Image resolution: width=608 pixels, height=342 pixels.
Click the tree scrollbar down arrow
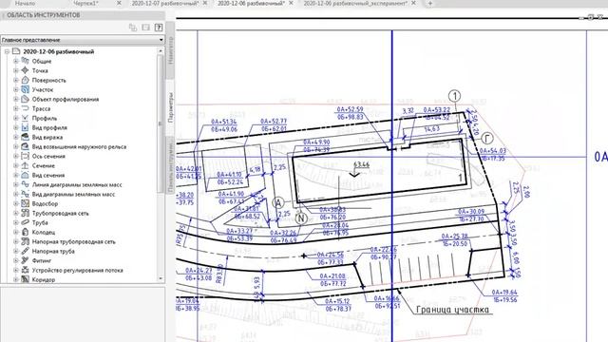pos(161,278)
